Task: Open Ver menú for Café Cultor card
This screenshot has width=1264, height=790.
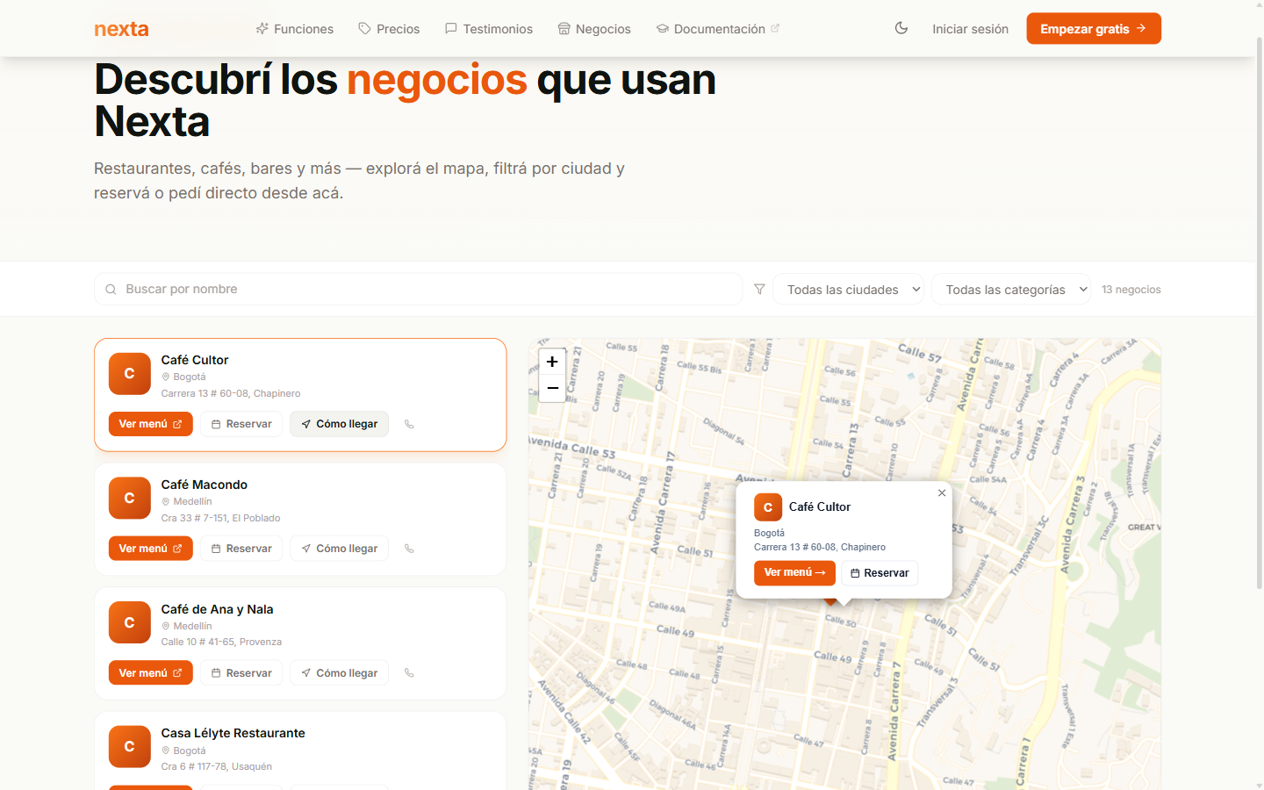Action: pos(150,423)
